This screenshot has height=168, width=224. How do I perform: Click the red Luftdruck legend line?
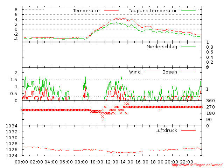[188, 130]
